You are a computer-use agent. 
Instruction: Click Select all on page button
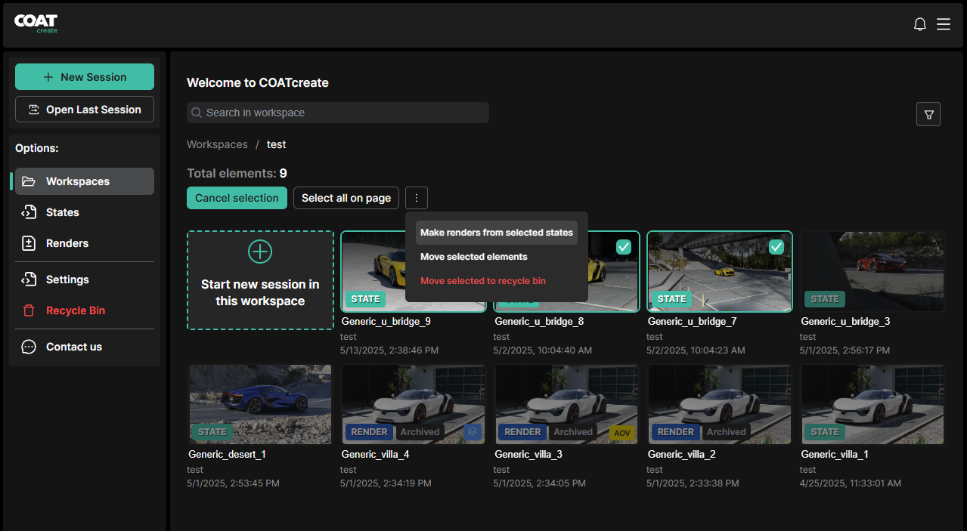coord(346,198)
